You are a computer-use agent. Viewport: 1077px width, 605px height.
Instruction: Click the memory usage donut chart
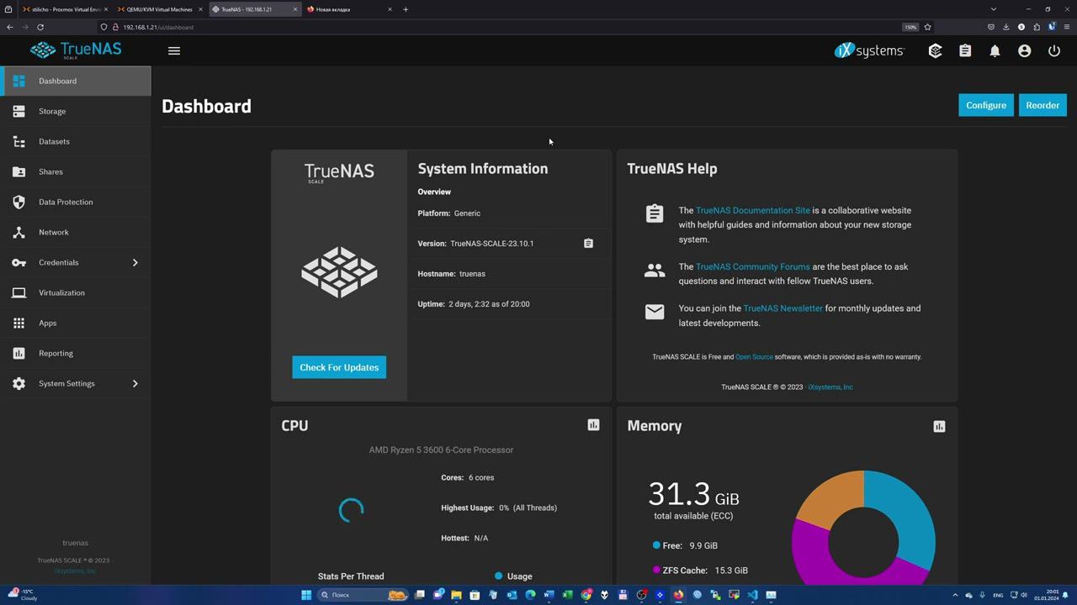(x=863, y=529)
